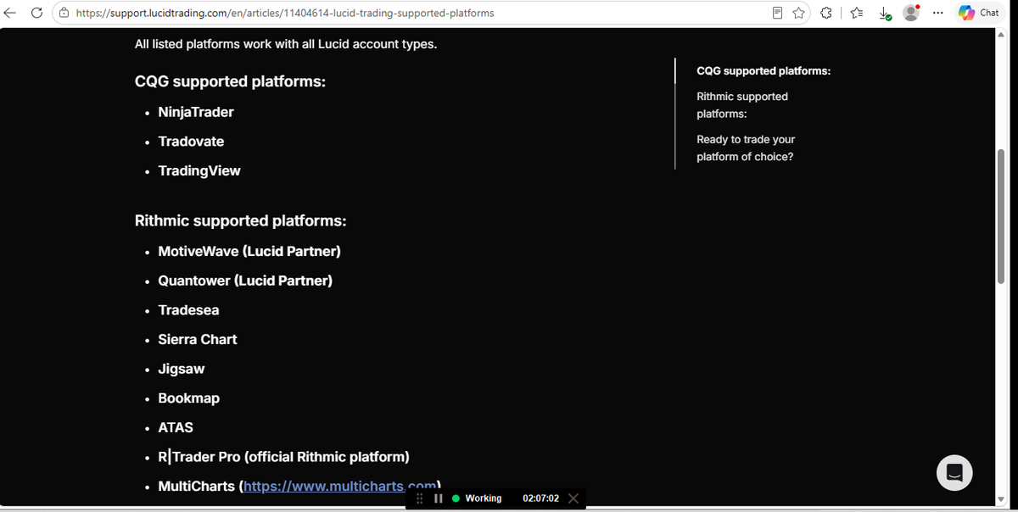Open the browser extensions puzzle icon
The width and height of the screenshot is (1018, 512).
(x=827, y=13)
